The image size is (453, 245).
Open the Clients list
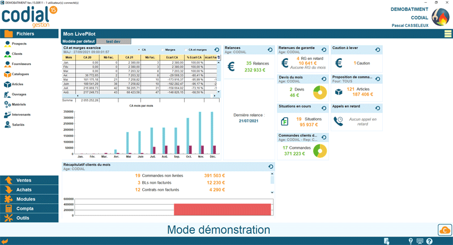[x=13, y=54]
